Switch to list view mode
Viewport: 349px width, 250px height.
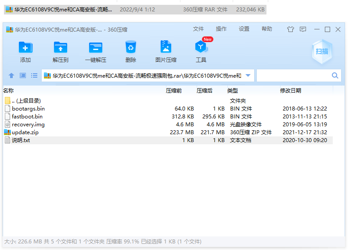[x=34, y=75]
